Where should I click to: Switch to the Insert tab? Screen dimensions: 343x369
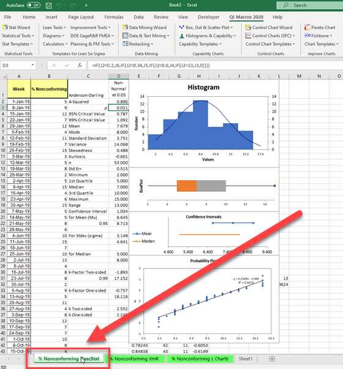[x=51, y=17]
